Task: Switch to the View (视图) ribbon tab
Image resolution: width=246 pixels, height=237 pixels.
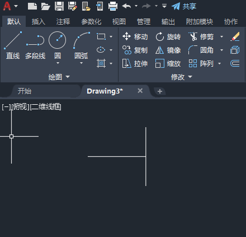Action: coord(119,22)
